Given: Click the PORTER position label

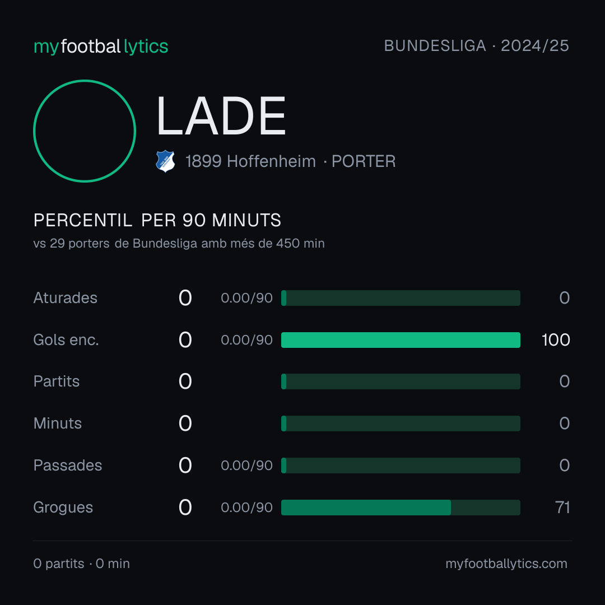Looking at the screenshot, I should tap(364, 161).
